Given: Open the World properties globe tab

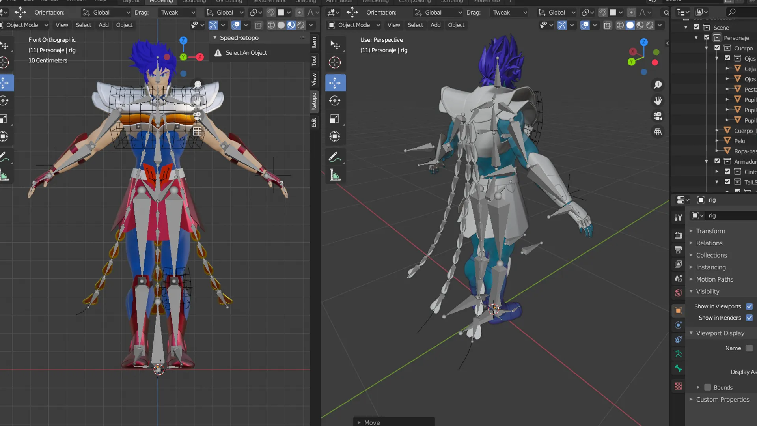Looking at the screenshot, I should (678, 293).
